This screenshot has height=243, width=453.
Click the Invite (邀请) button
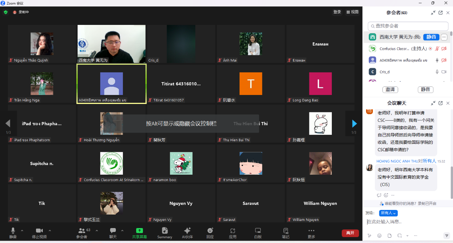click(390, 89)
